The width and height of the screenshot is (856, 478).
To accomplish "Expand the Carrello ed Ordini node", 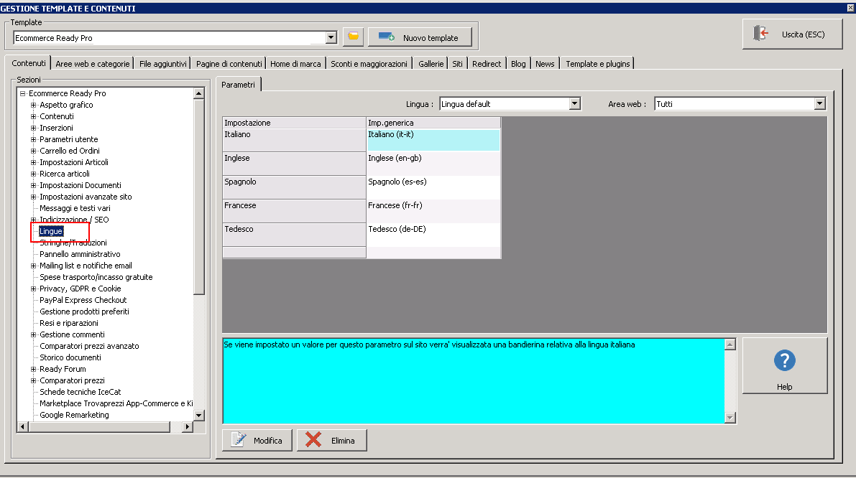I will click(33, 151).
